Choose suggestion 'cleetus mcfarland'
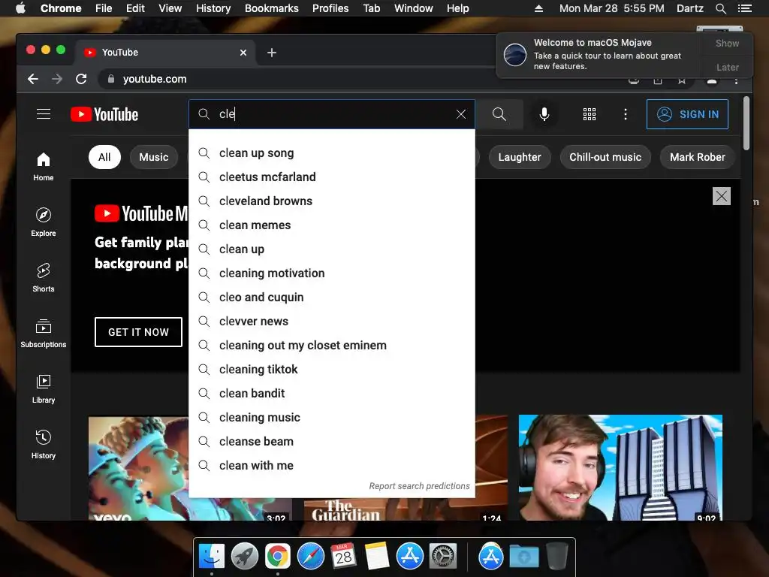 coord(332,177)
